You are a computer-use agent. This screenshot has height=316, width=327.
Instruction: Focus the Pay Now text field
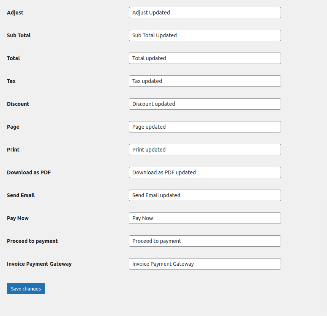[x=205, y=218]
